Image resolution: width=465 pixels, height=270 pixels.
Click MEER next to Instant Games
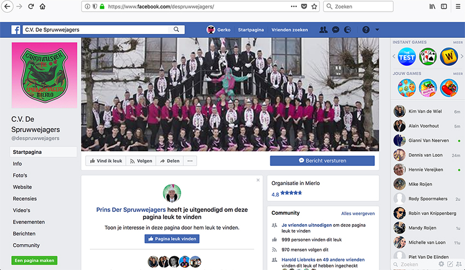tap(457, 43)
